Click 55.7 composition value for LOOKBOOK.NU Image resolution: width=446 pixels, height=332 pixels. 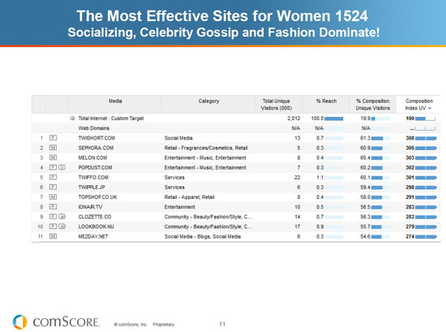(365, 226)
